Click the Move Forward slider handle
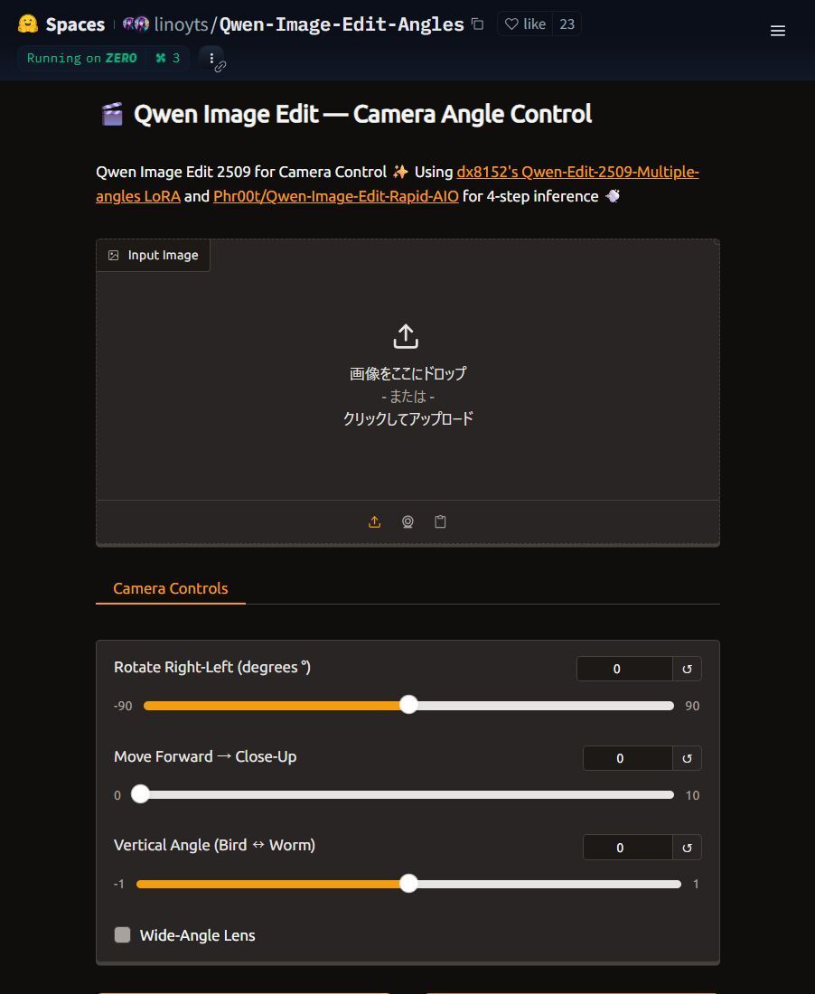 click(140, 794)
